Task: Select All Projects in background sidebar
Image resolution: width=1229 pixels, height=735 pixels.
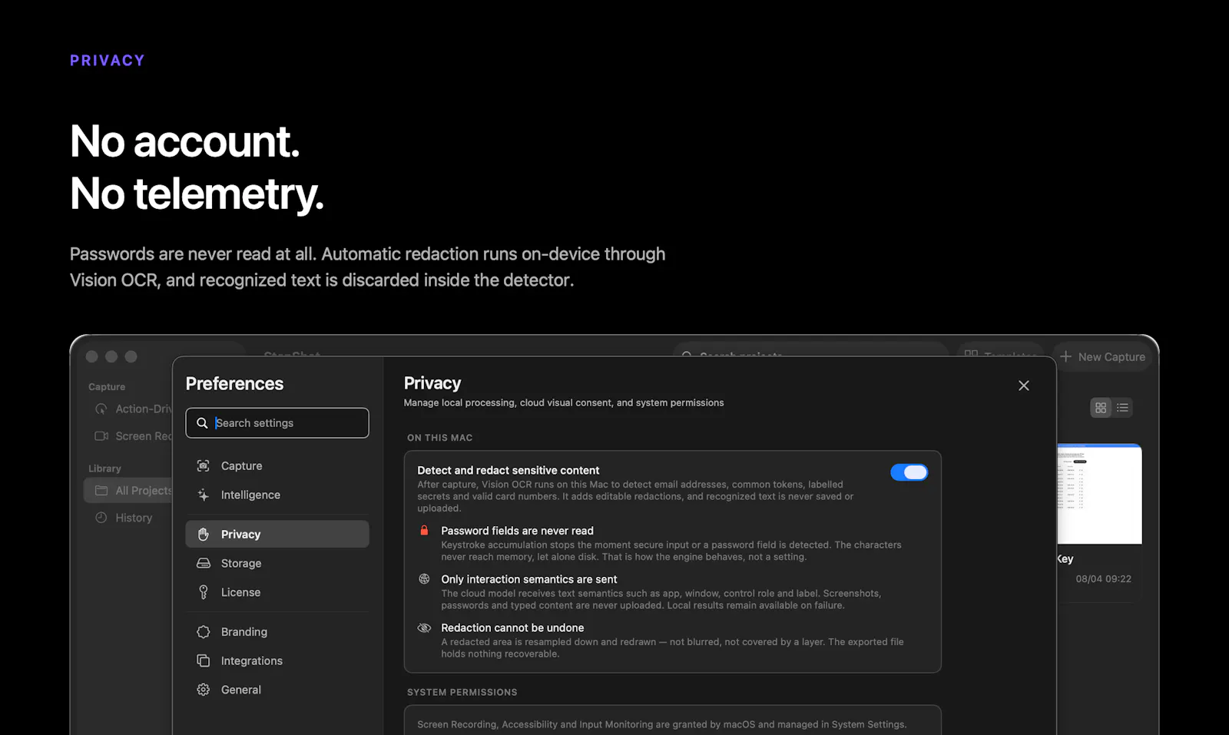Action: (x=128, y=491)
